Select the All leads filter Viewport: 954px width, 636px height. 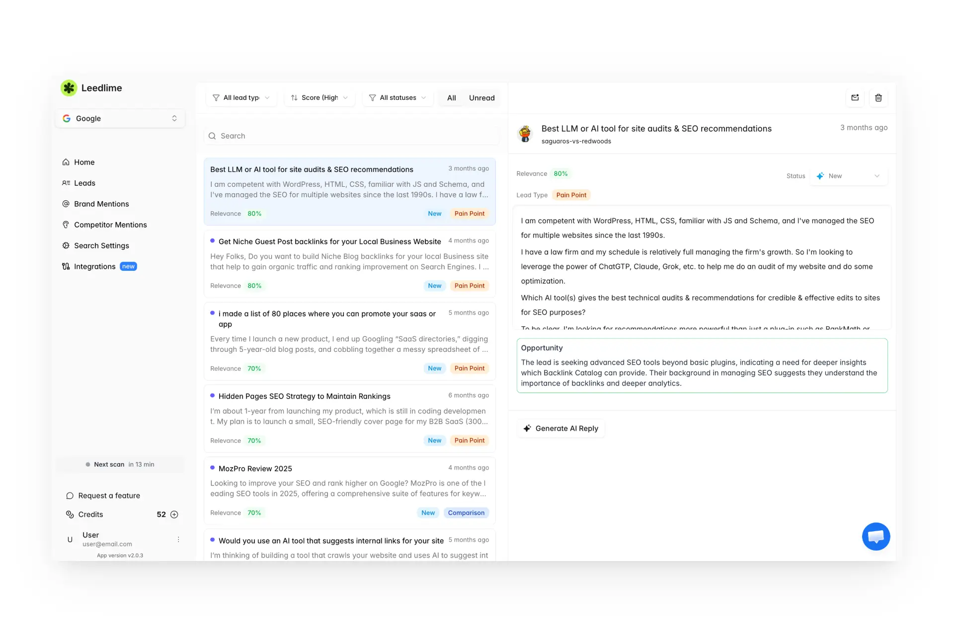tap(451, 98)
